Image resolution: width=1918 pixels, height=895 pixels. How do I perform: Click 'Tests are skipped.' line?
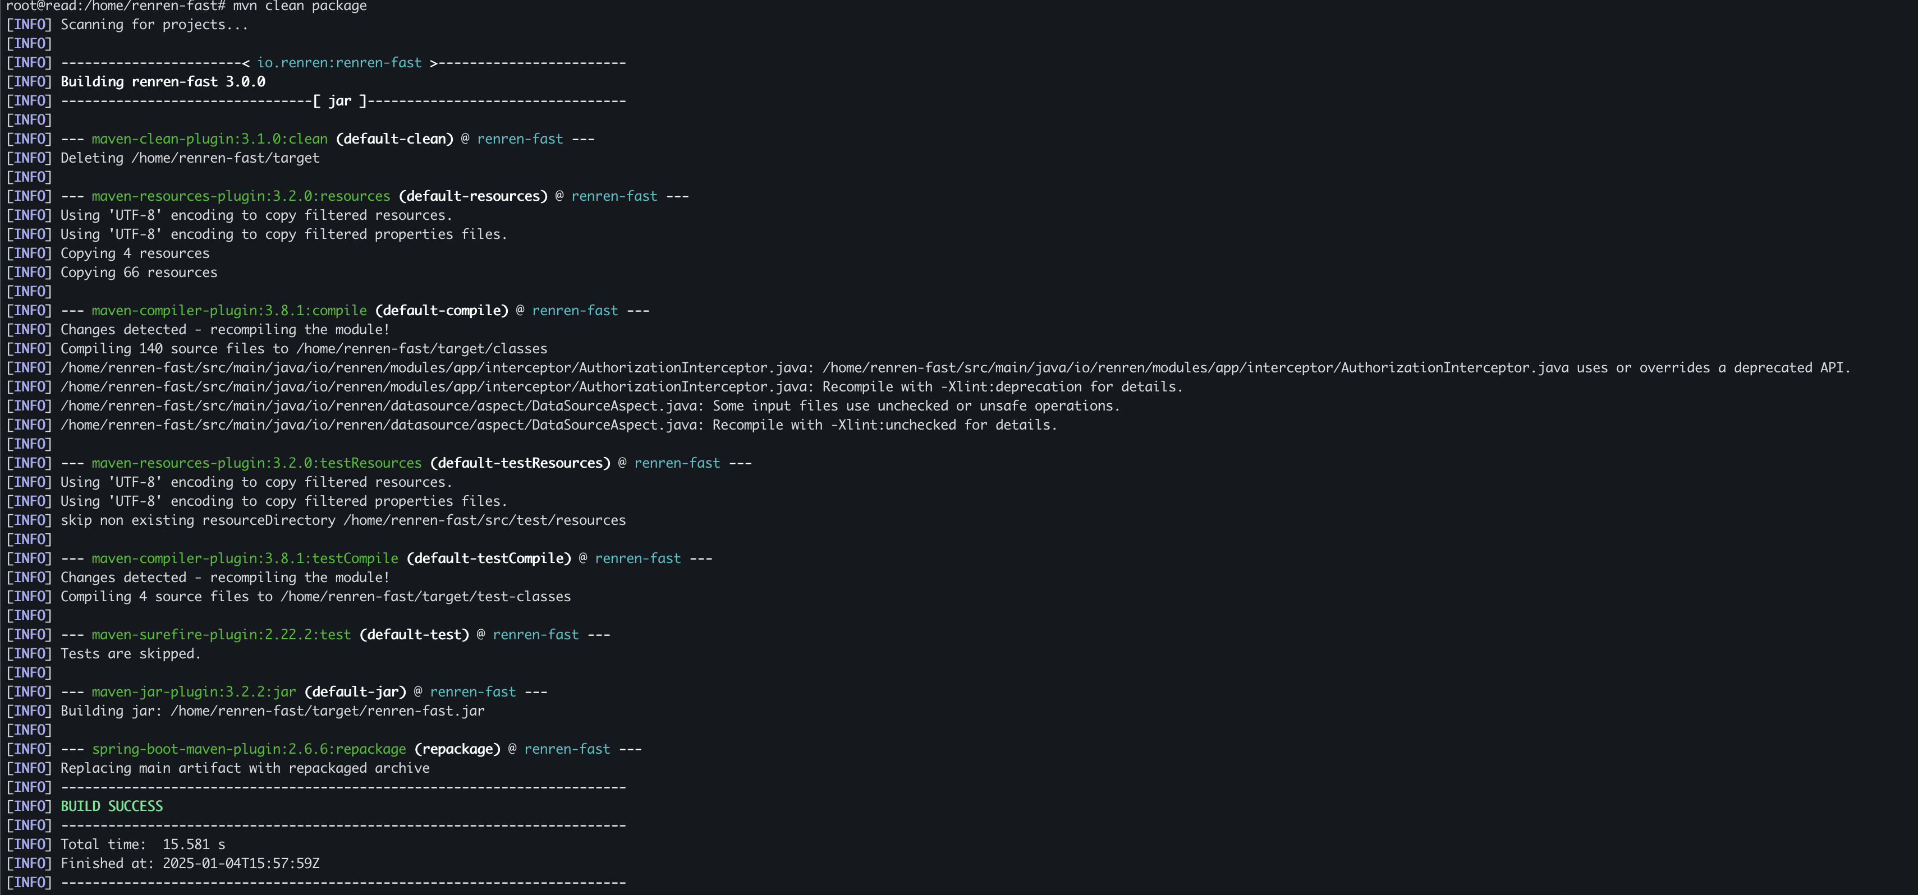131,654
